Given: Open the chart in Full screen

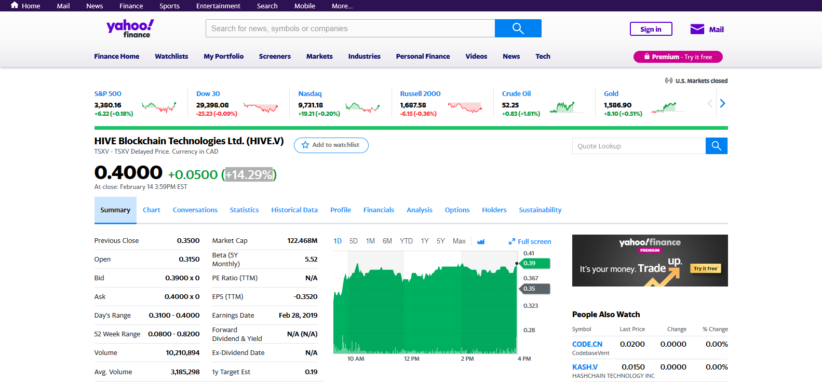Looking at the screenshot, I should click(530, 241).
